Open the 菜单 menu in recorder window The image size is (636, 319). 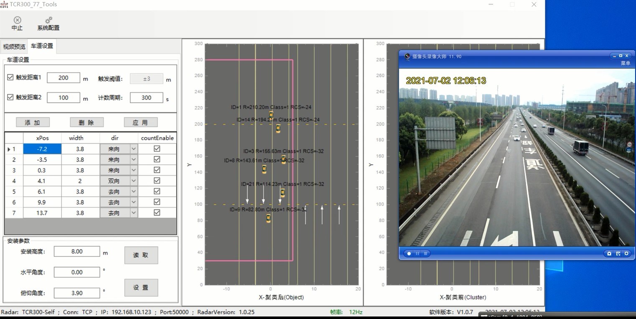pos(625,63)
